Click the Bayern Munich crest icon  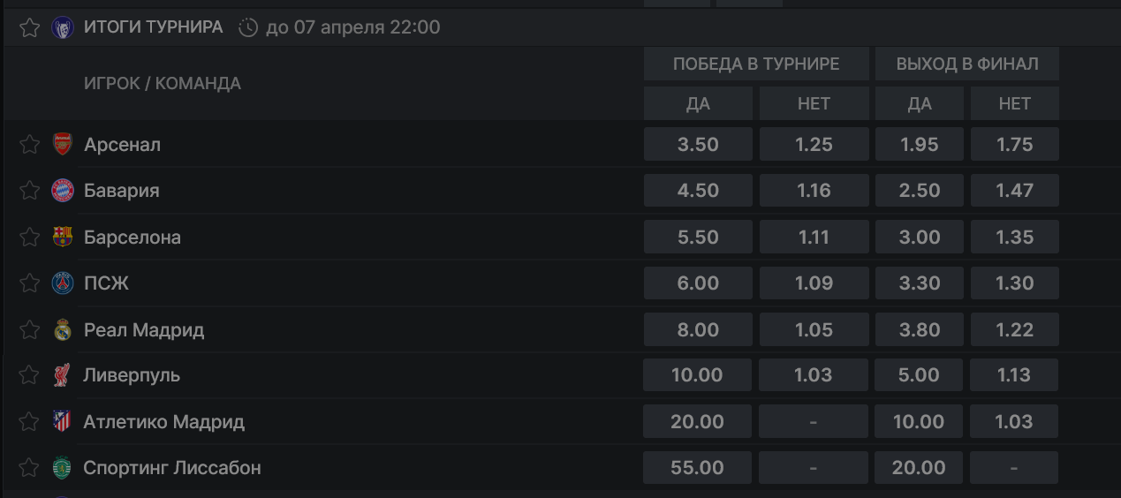click(62, 190)
